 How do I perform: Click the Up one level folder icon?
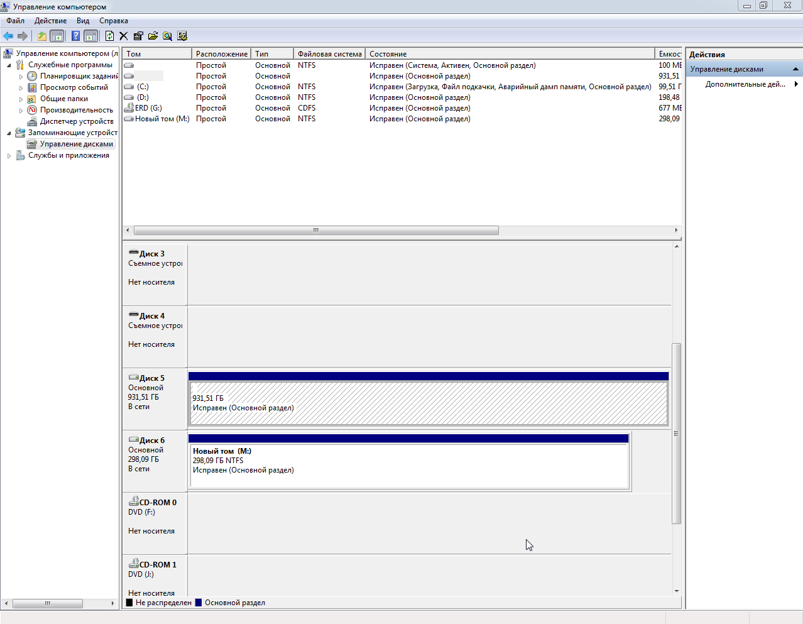tap(41, 36)
